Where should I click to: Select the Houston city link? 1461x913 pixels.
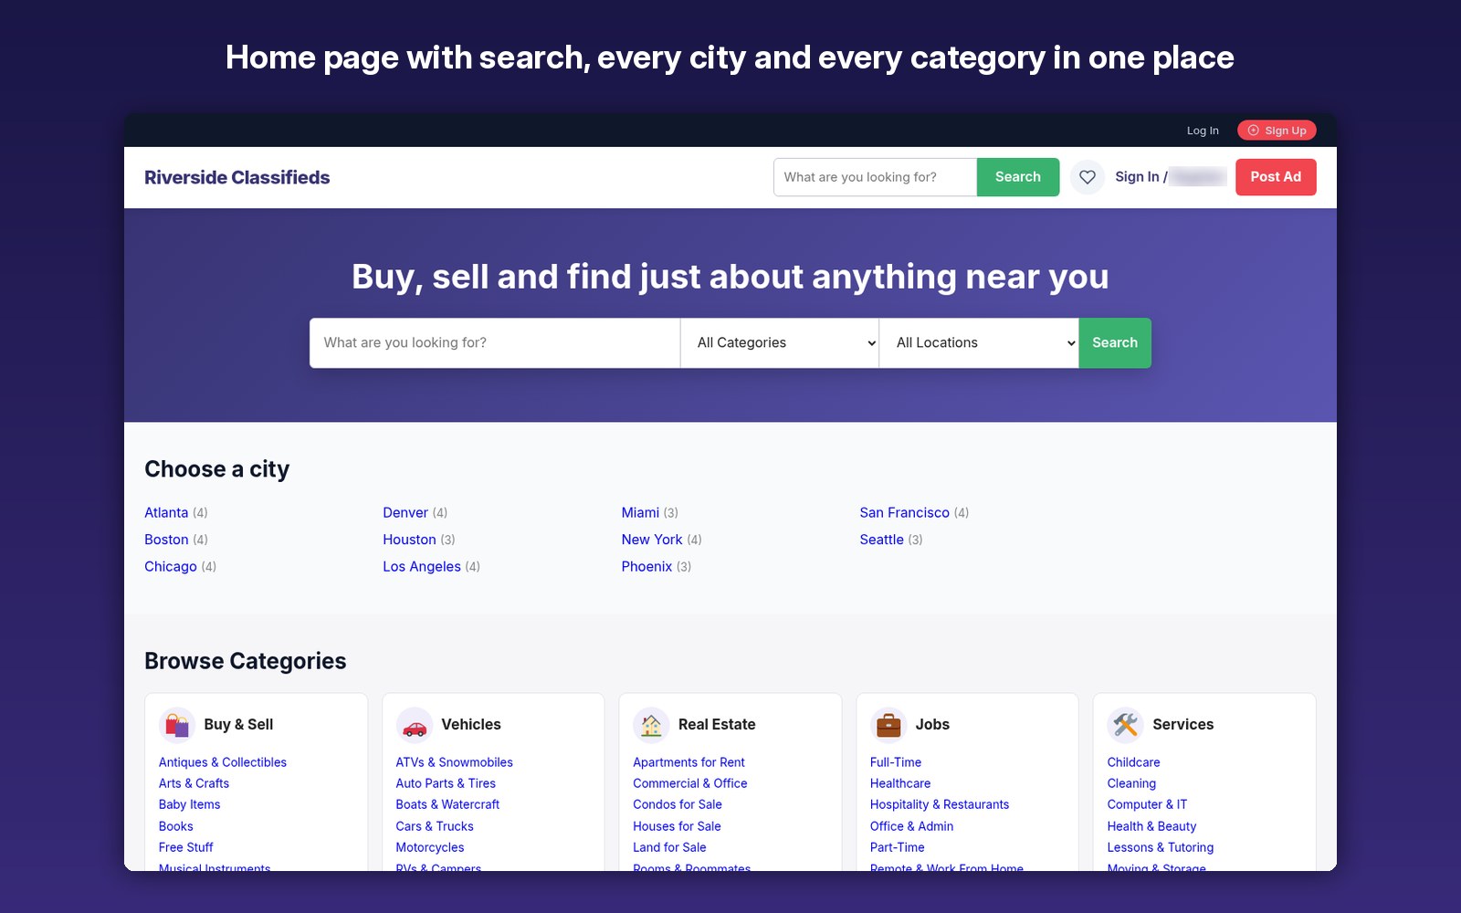pos(409,540)
